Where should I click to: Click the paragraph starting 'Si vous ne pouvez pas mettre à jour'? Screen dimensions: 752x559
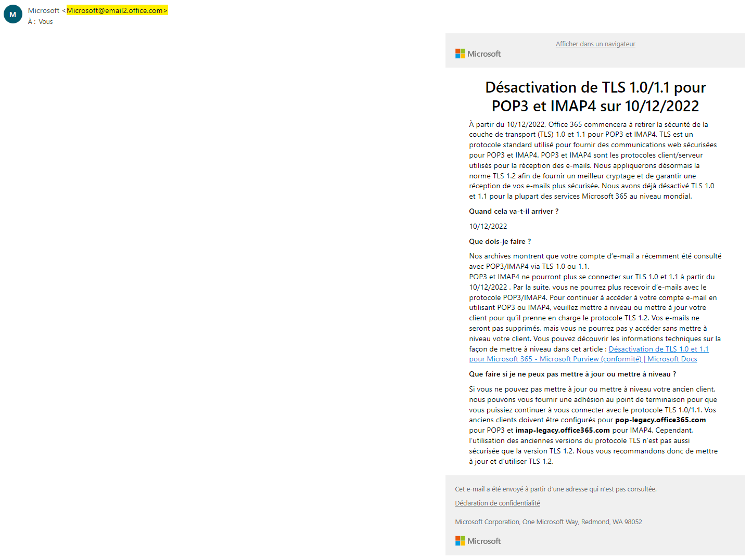[x=593, y=425]
